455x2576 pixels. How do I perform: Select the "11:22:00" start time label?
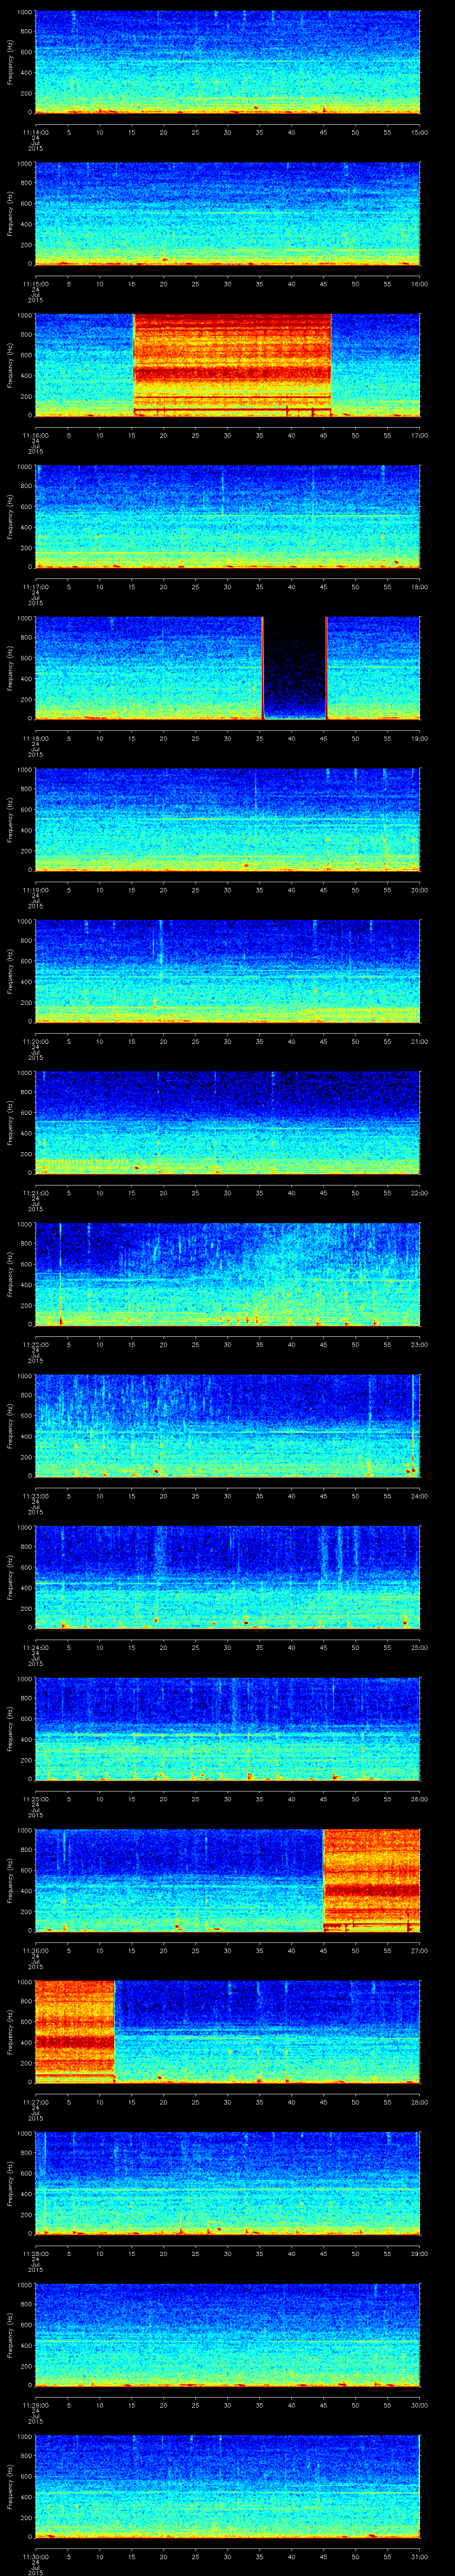click(35, 1344)
